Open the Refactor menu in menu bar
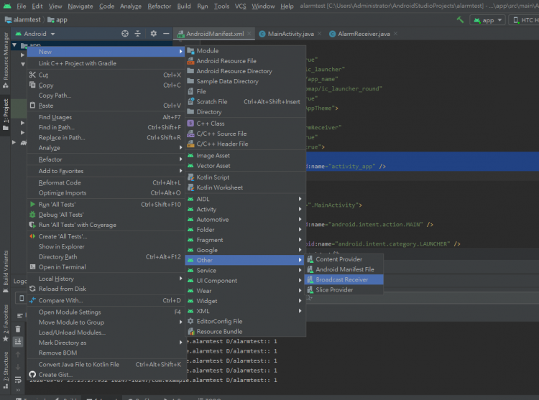Screen dimensions: 539x400 click(x=159, y=6)
